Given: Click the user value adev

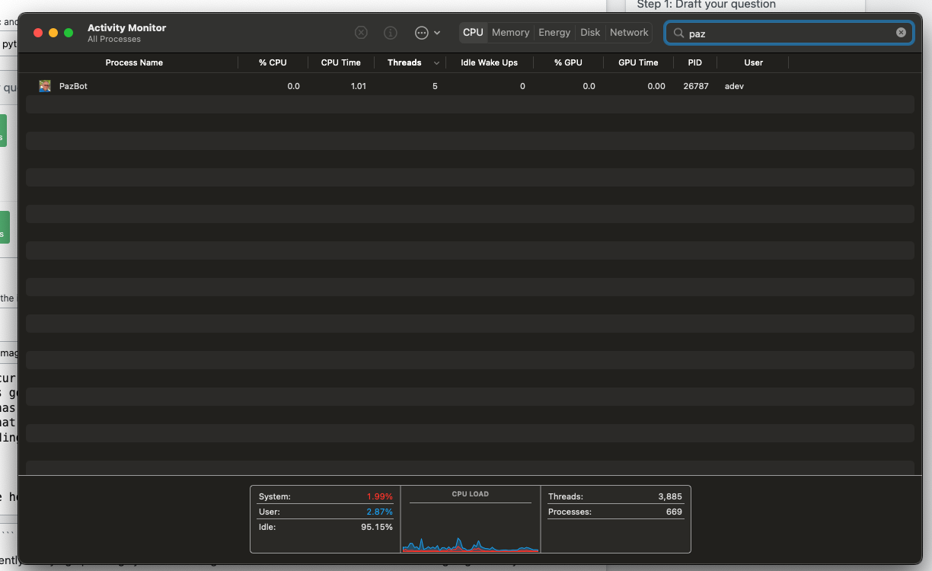Looking at the screenshot, I should 734,86.
